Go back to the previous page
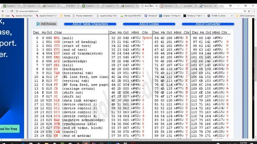 pos(3,11)
